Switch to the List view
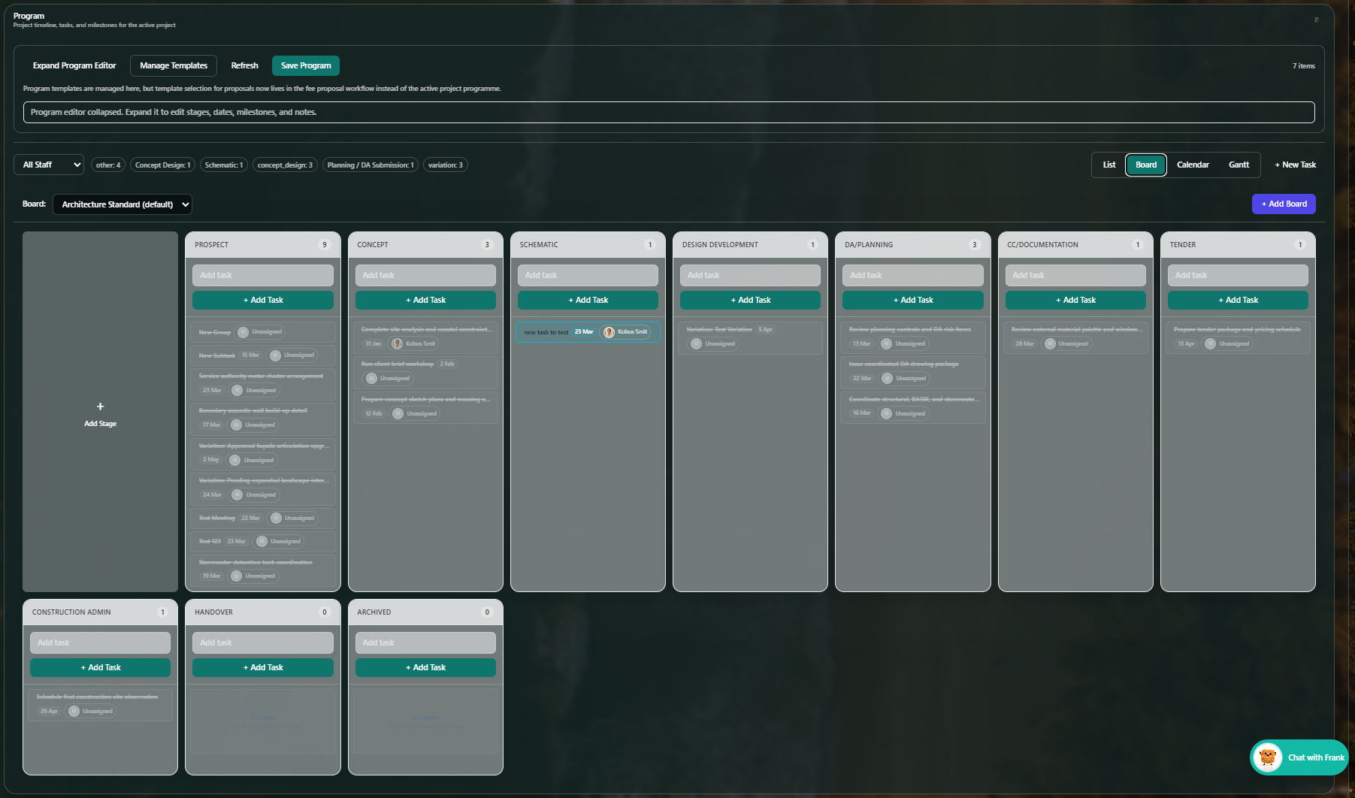The height and width of the screenshot is (798, 1355). point(1108,165)
